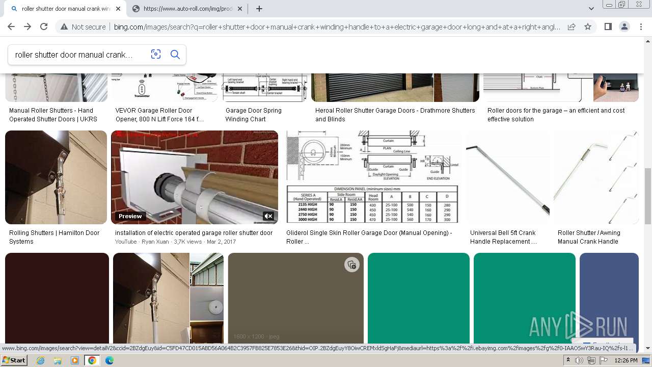Click the Not secure site info indicator
Image resolution: width=652 pixels, height=367 pixels.
[83, 27]
